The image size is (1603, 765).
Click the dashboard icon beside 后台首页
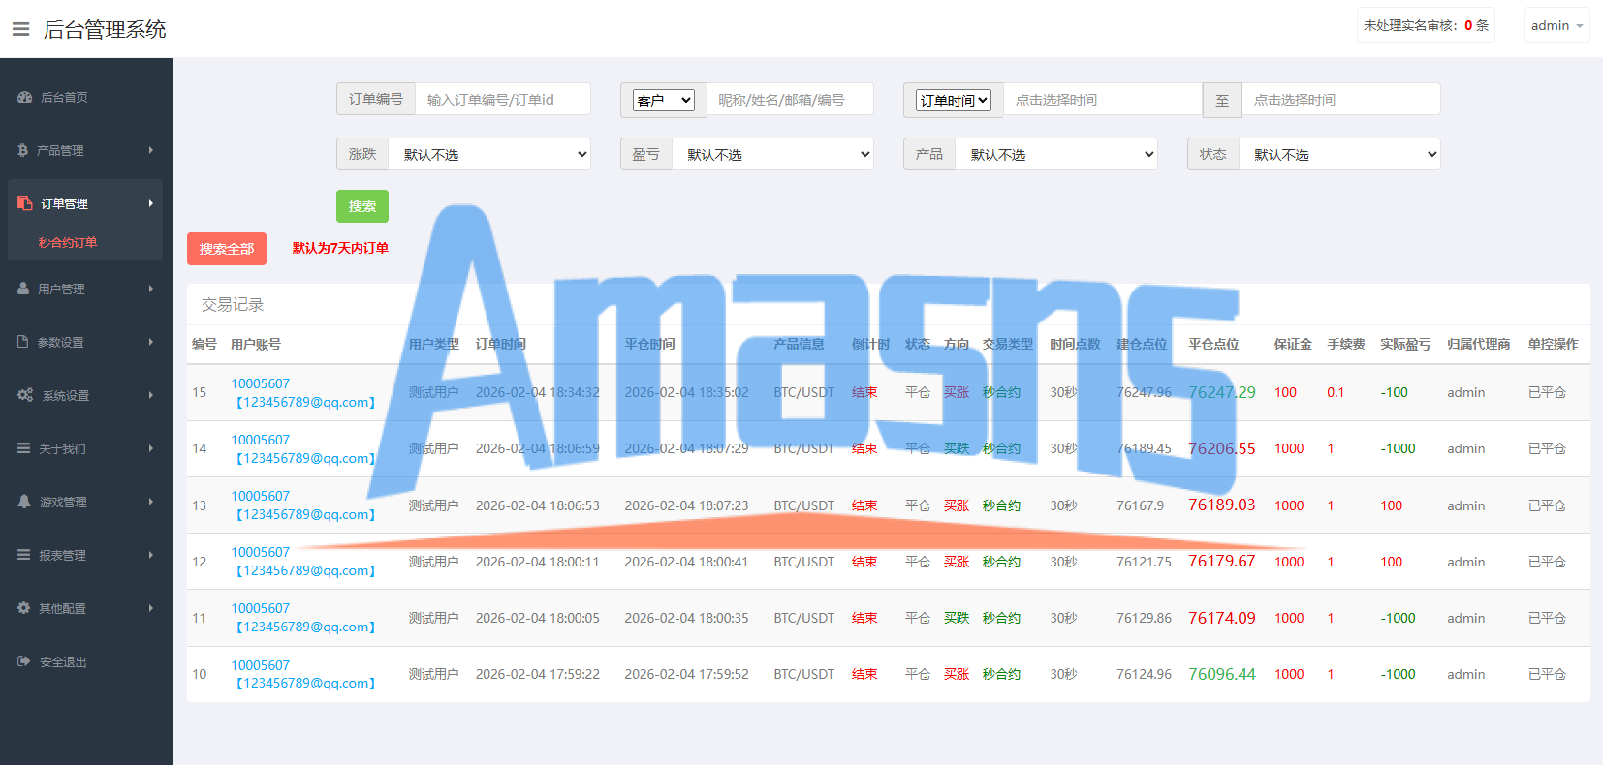click(25, 97)
